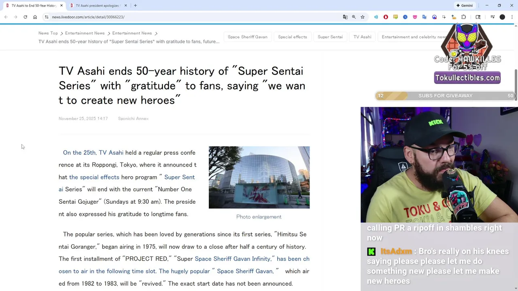This screenshot has width=518, height=291.
Task: Select the 'TV Asahi to End 50-Year' tab
Action: [x=34, y=6]
